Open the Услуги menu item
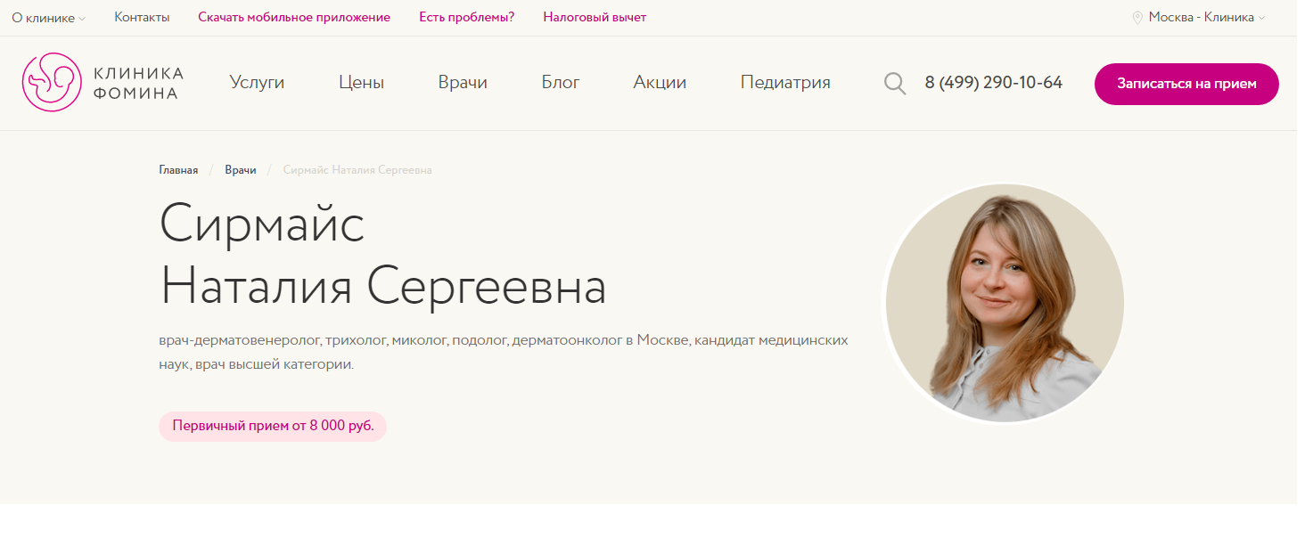Image resolution: width=1313 pixels, height=538 pixels. tap(257, 83)
